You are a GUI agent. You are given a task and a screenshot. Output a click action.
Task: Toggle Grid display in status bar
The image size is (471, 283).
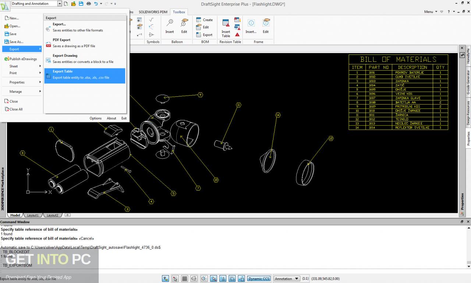tap(185, 279)
